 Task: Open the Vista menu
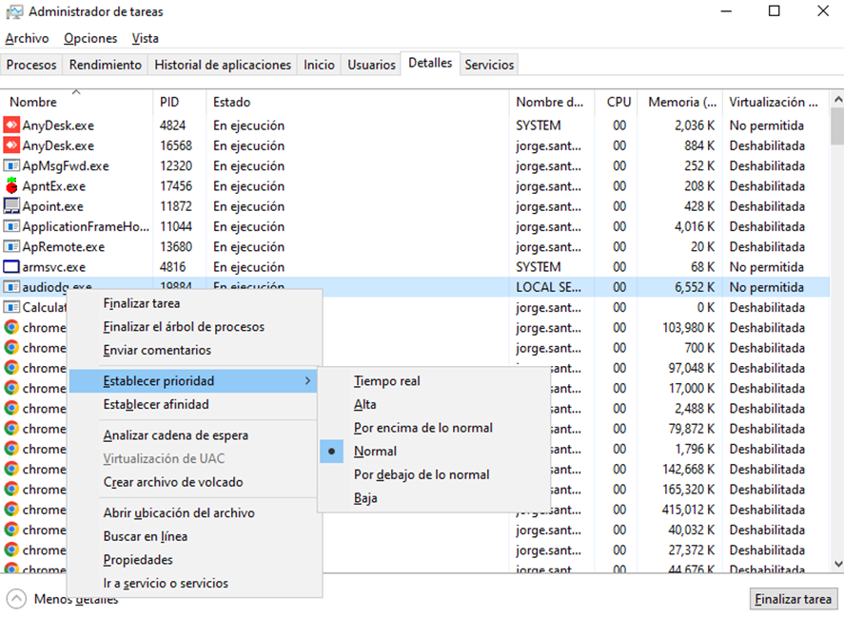point(146,38)
